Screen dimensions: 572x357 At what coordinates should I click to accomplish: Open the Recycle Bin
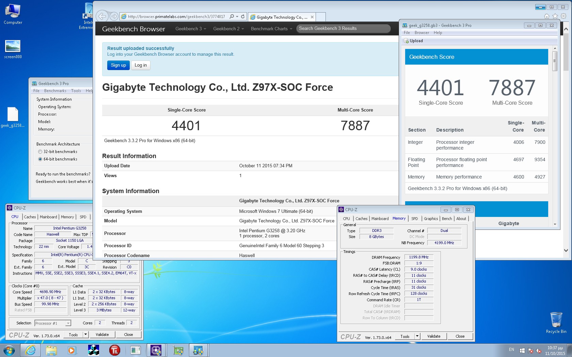click(x=556, y=322)
